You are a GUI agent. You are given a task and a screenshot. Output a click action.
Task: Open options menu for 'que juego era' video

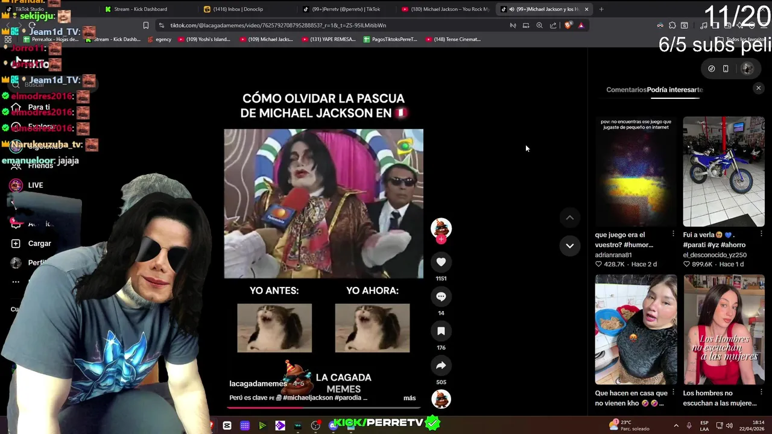pyautogui.click(x=673, y=234)
